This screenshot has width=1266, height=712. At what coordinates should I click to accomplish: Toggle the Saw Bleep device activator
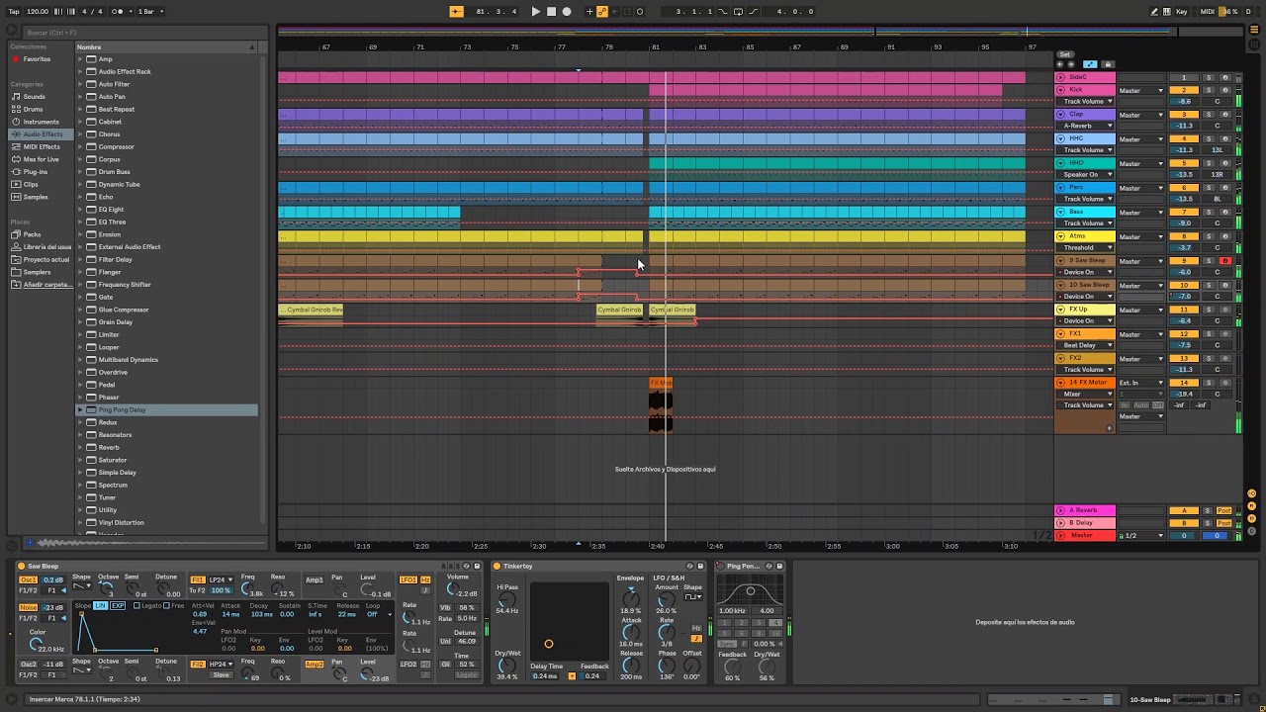click(22, 567)
